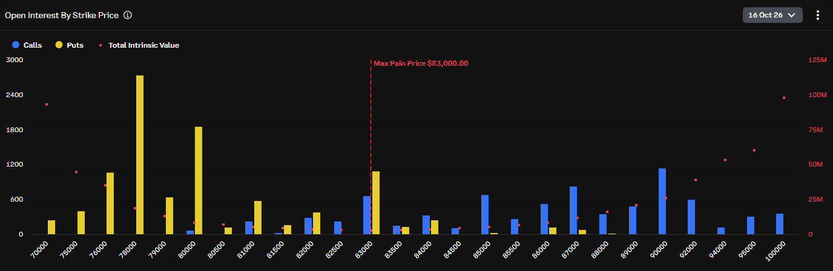
Task: Click the calls bar at strike 100000
Action: tap(780, 224)
